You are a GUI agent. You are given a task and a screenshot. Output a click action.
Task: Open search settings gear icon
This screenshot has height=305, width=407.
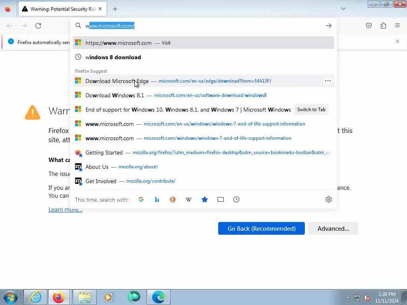329,199
